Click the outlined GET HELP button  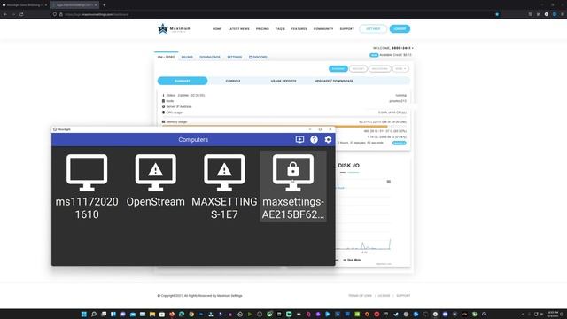tap(373, 29)
